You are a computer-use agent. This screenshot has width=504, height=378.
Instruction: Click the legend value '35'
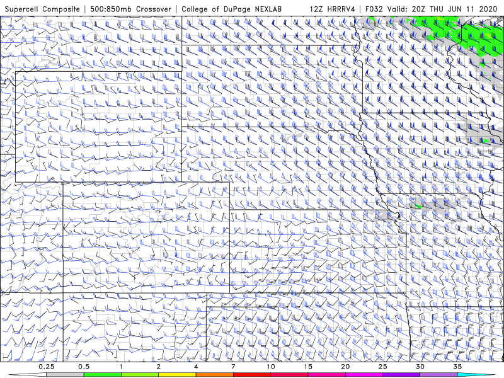[x=458, y=367]
